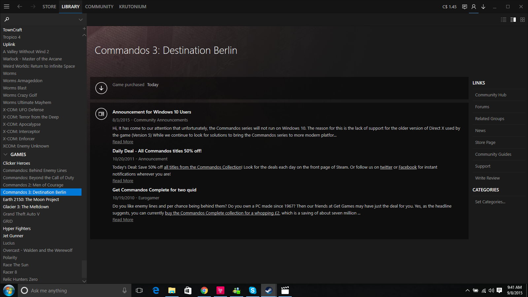Image resolution: width=528 pixels, height=297 pixels.
Task: Open the downloads arrow icon
Action: (x=483, y=7)
